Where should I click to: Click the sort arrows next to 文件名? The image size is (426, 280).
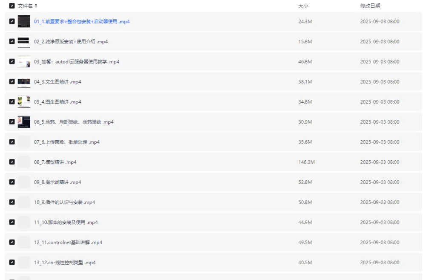36,6
